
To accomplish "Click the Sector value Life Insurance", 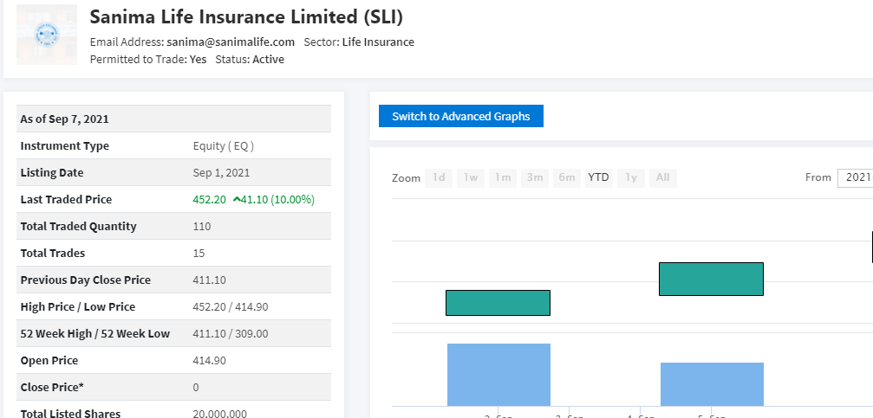I will (378, 42).
